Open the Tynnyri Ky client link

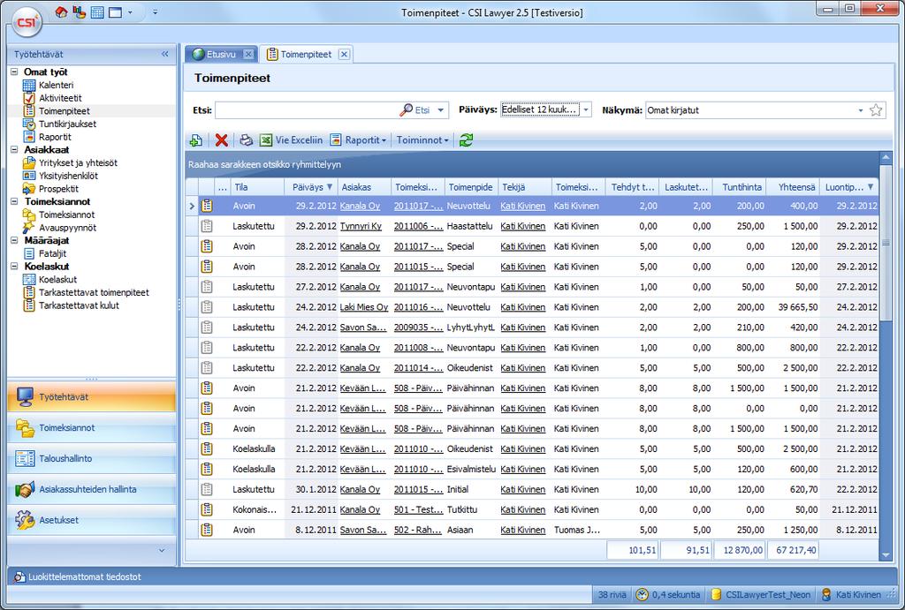[361, 227]
